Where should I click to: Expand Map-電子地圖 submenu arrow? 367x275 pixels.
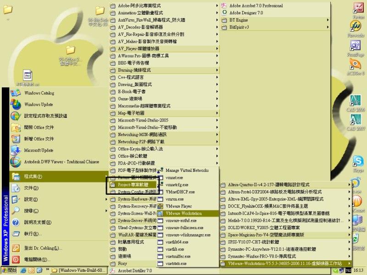pyautogui.click(x=217, y=113)
